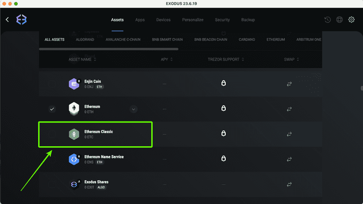
Task: Switch to the Security tab
Action: tap(222, 20)
